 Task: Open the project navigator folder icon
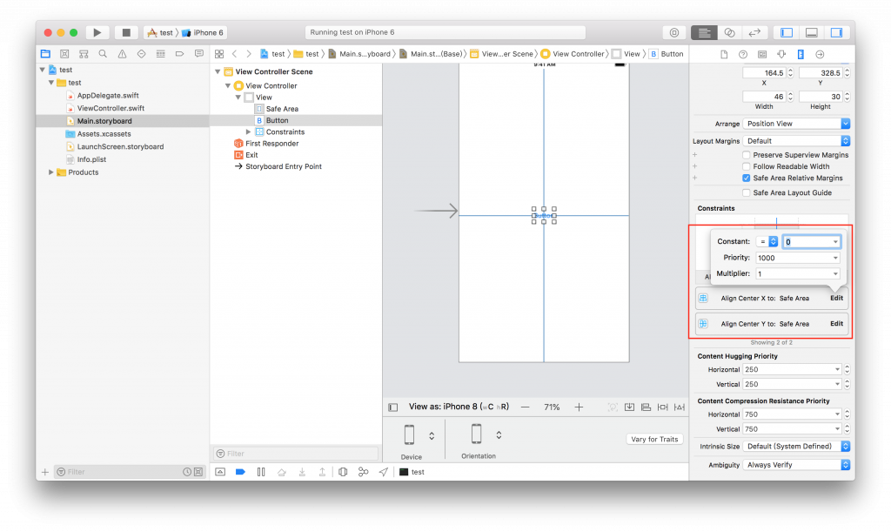(x=45, y=54)
